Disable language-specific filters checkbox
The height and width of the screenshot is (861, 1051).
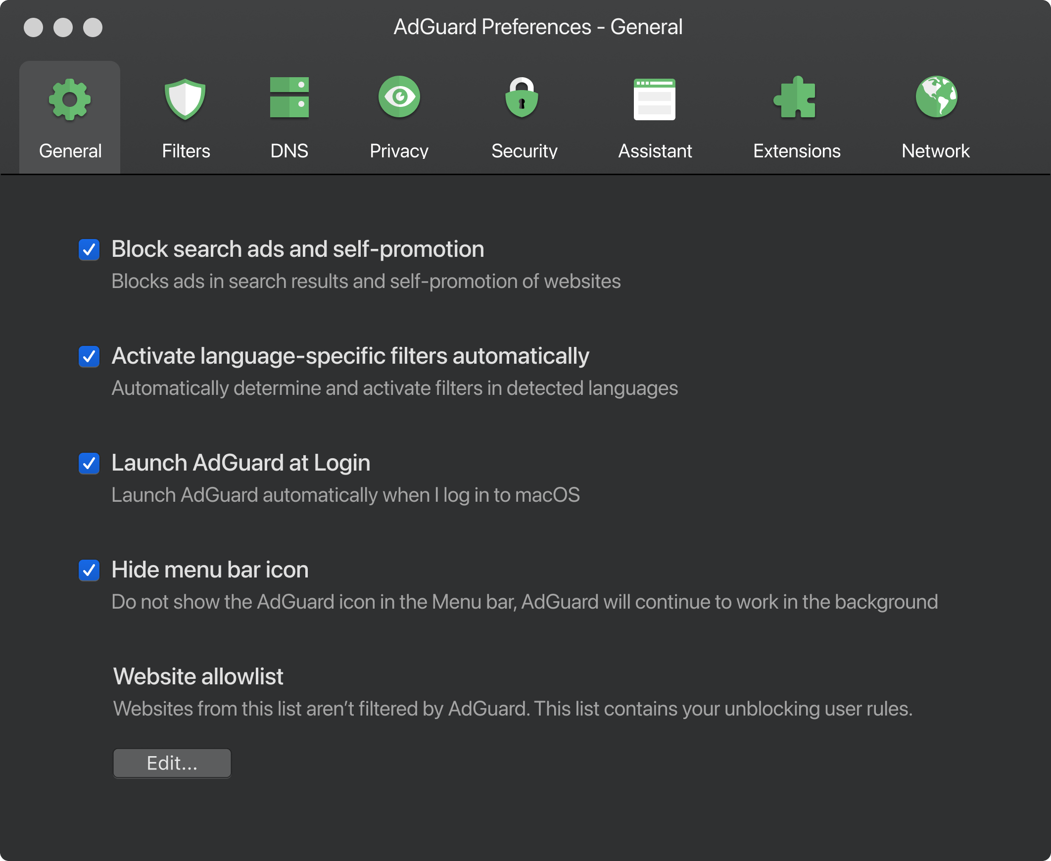(x=89, y=357)
